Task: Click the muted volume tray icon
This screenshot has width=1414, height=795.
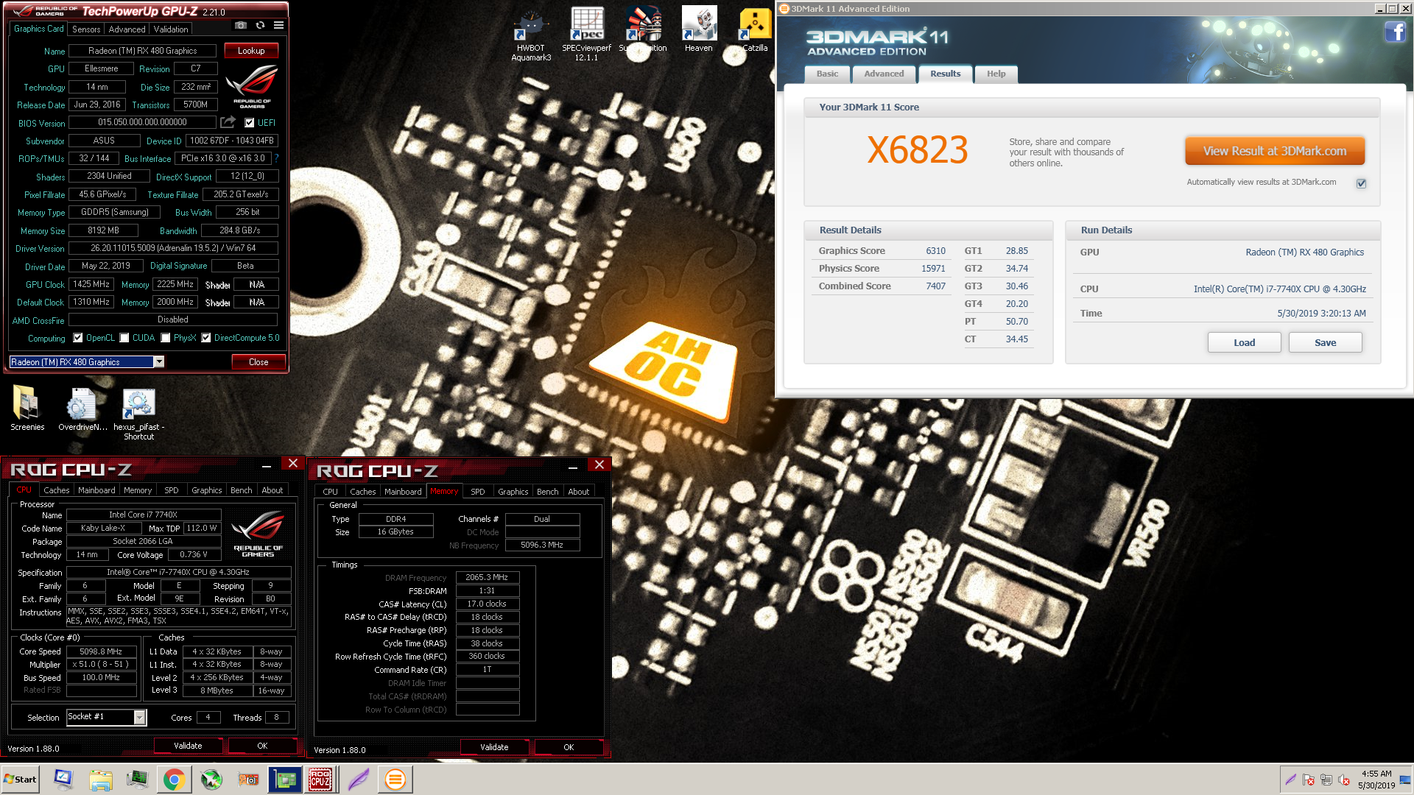Action: point(1343,780)
